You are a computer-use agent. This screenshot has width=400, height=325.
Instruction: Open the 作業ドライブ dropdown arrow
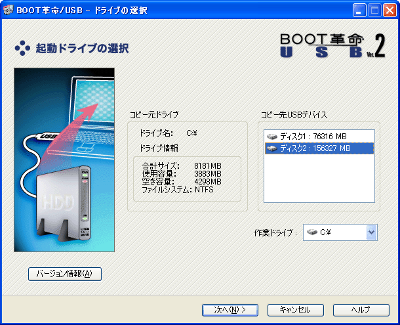[x=371, y=232]
